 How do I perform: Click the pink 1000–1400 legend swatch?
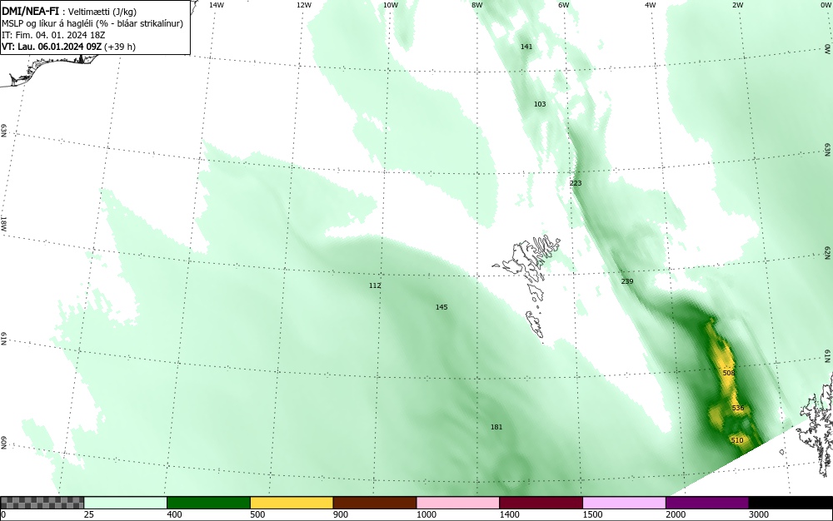(x=458, y=503)
